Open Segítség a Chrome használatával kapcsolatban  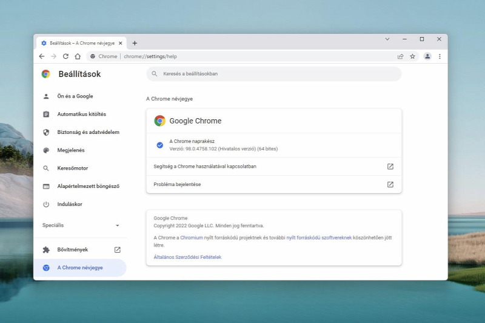pyautogui.click(x=274, y=167)
